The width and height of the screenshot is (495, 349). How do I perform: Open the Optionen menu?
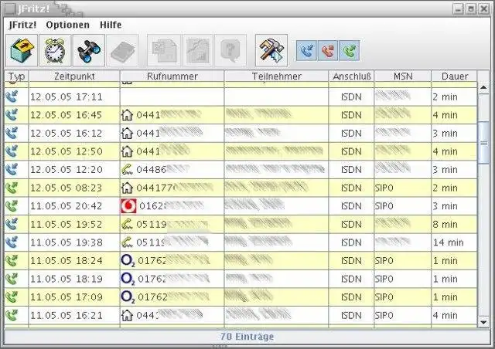pos(67,25)
